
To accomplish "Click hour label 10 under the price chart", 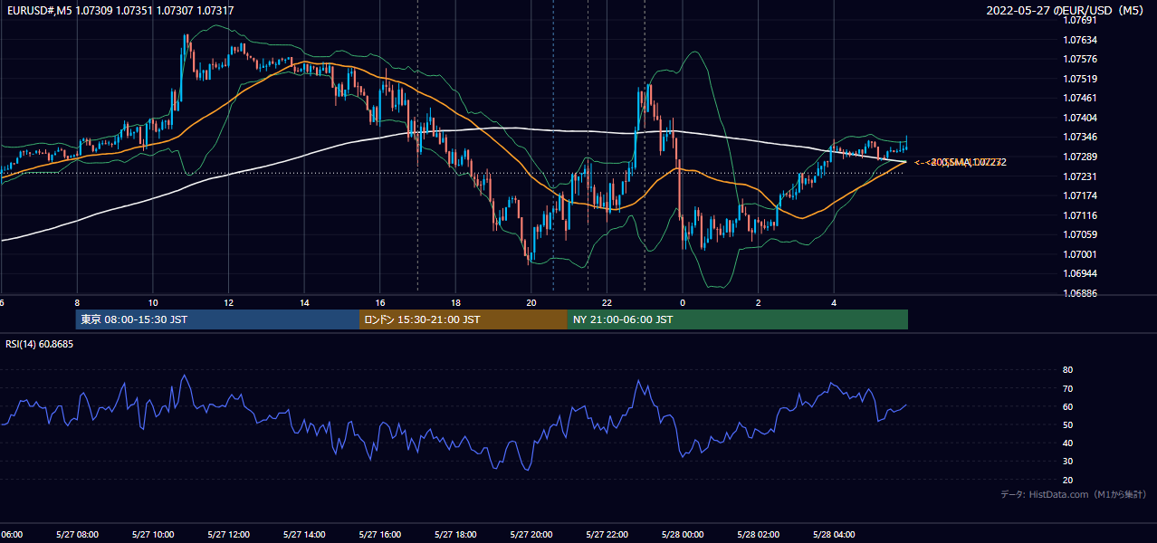I will point(153,303).
